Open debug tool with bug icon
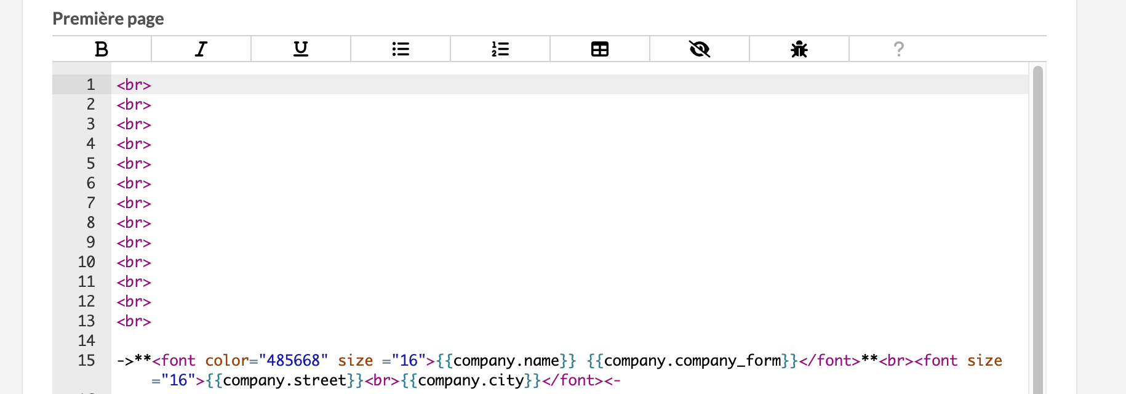This screenshot has width=1126, height=394. pos(799,49)
